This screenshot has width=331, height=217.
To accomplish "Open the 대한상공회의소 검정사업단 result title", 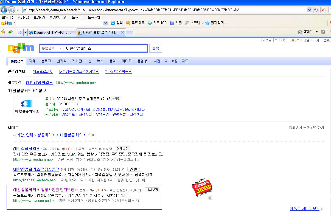I will (x=36, y=169).
